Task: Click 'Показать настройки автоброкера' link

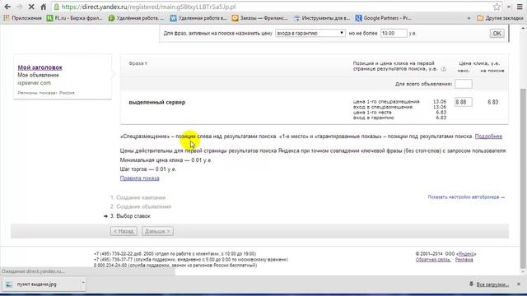Action: pyautogui.click(x=466, y=197)
